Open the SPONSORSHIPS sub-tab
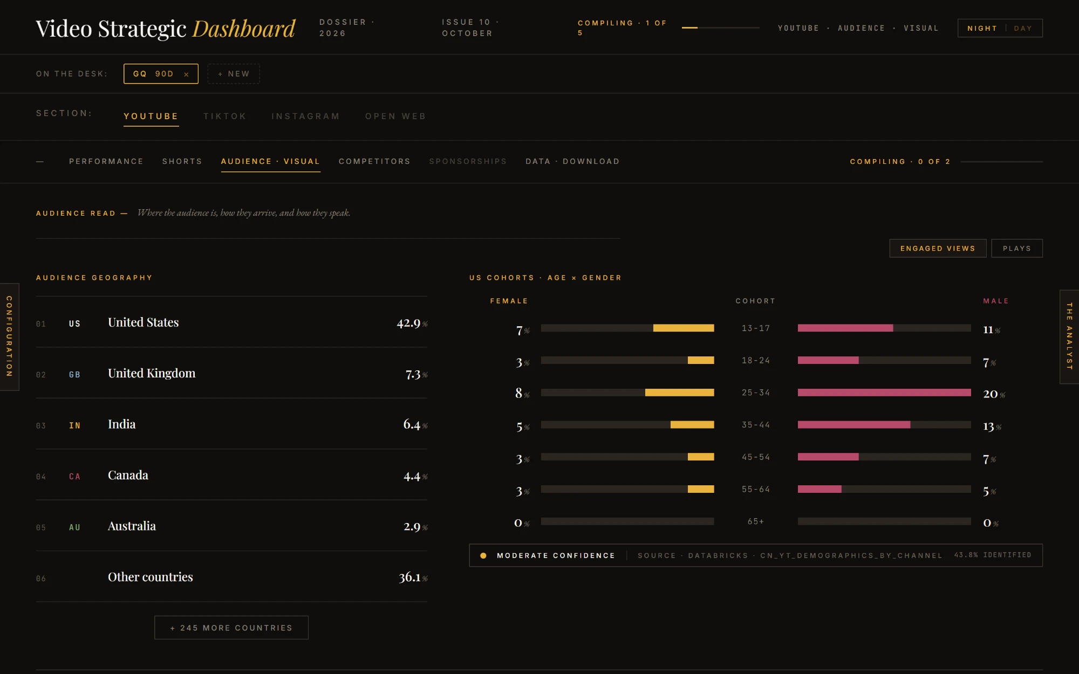The image size is (1079, 674). (468, 161)
